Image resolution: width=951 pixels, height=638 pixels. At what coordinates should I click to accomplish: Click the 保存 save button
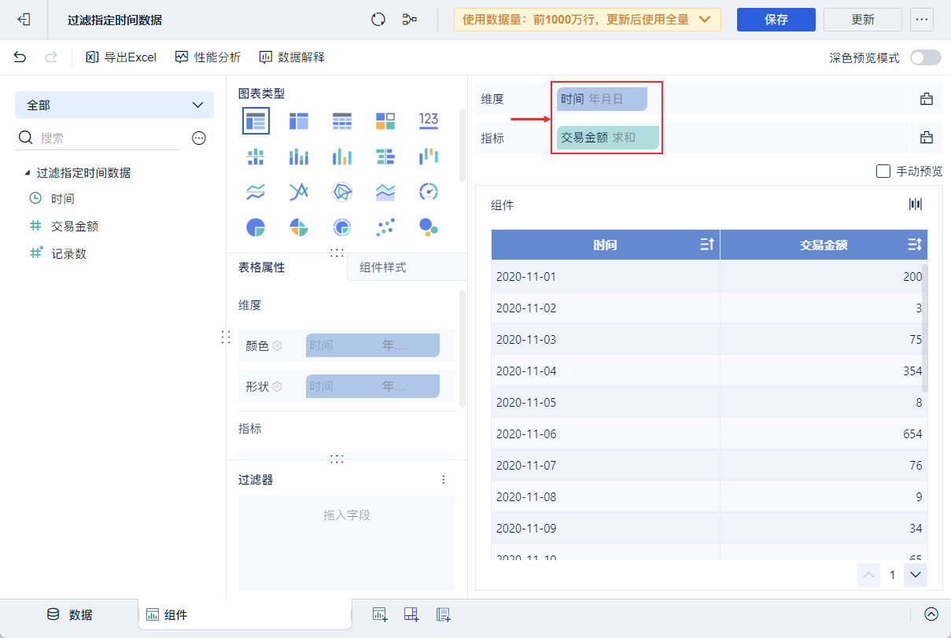point(776,20)
